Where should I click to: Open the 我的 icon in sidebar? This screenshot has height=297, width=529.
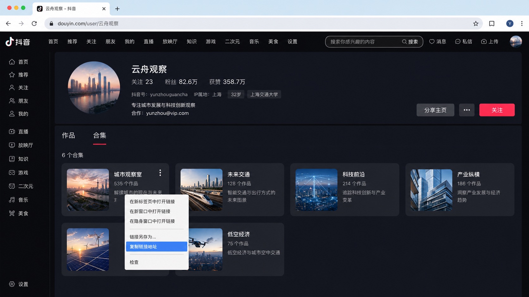click(12, 114)
